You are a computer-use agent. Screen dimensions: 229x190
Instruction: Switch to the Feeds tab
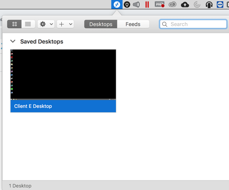133,24
